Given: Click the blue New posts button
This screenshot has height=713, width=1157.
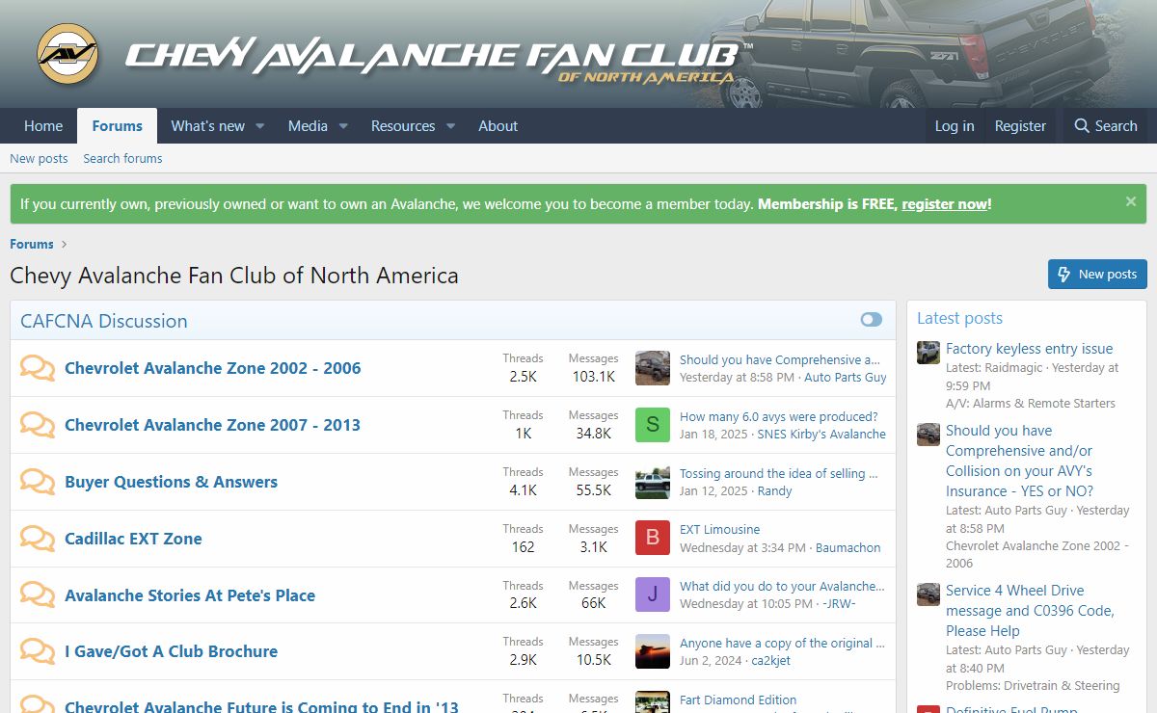Looking at the screenshot, I should click(x=1097, y=275).
